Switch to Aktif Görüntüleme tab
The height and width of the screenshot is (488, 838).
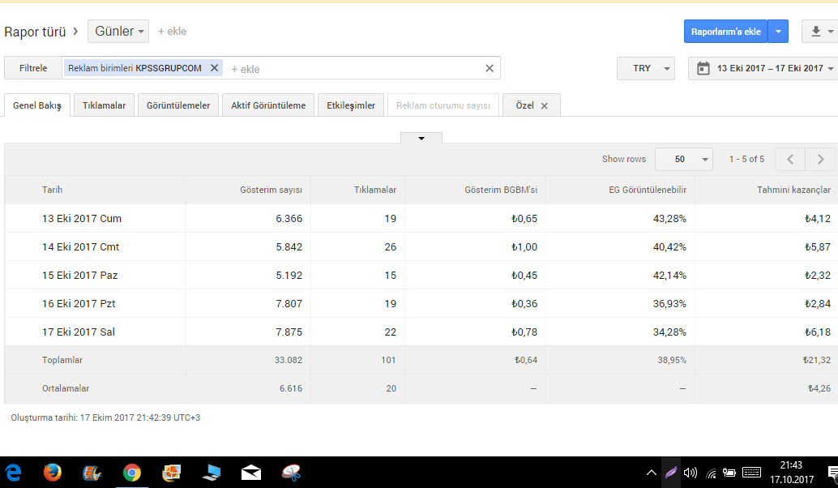coord(268,105)
